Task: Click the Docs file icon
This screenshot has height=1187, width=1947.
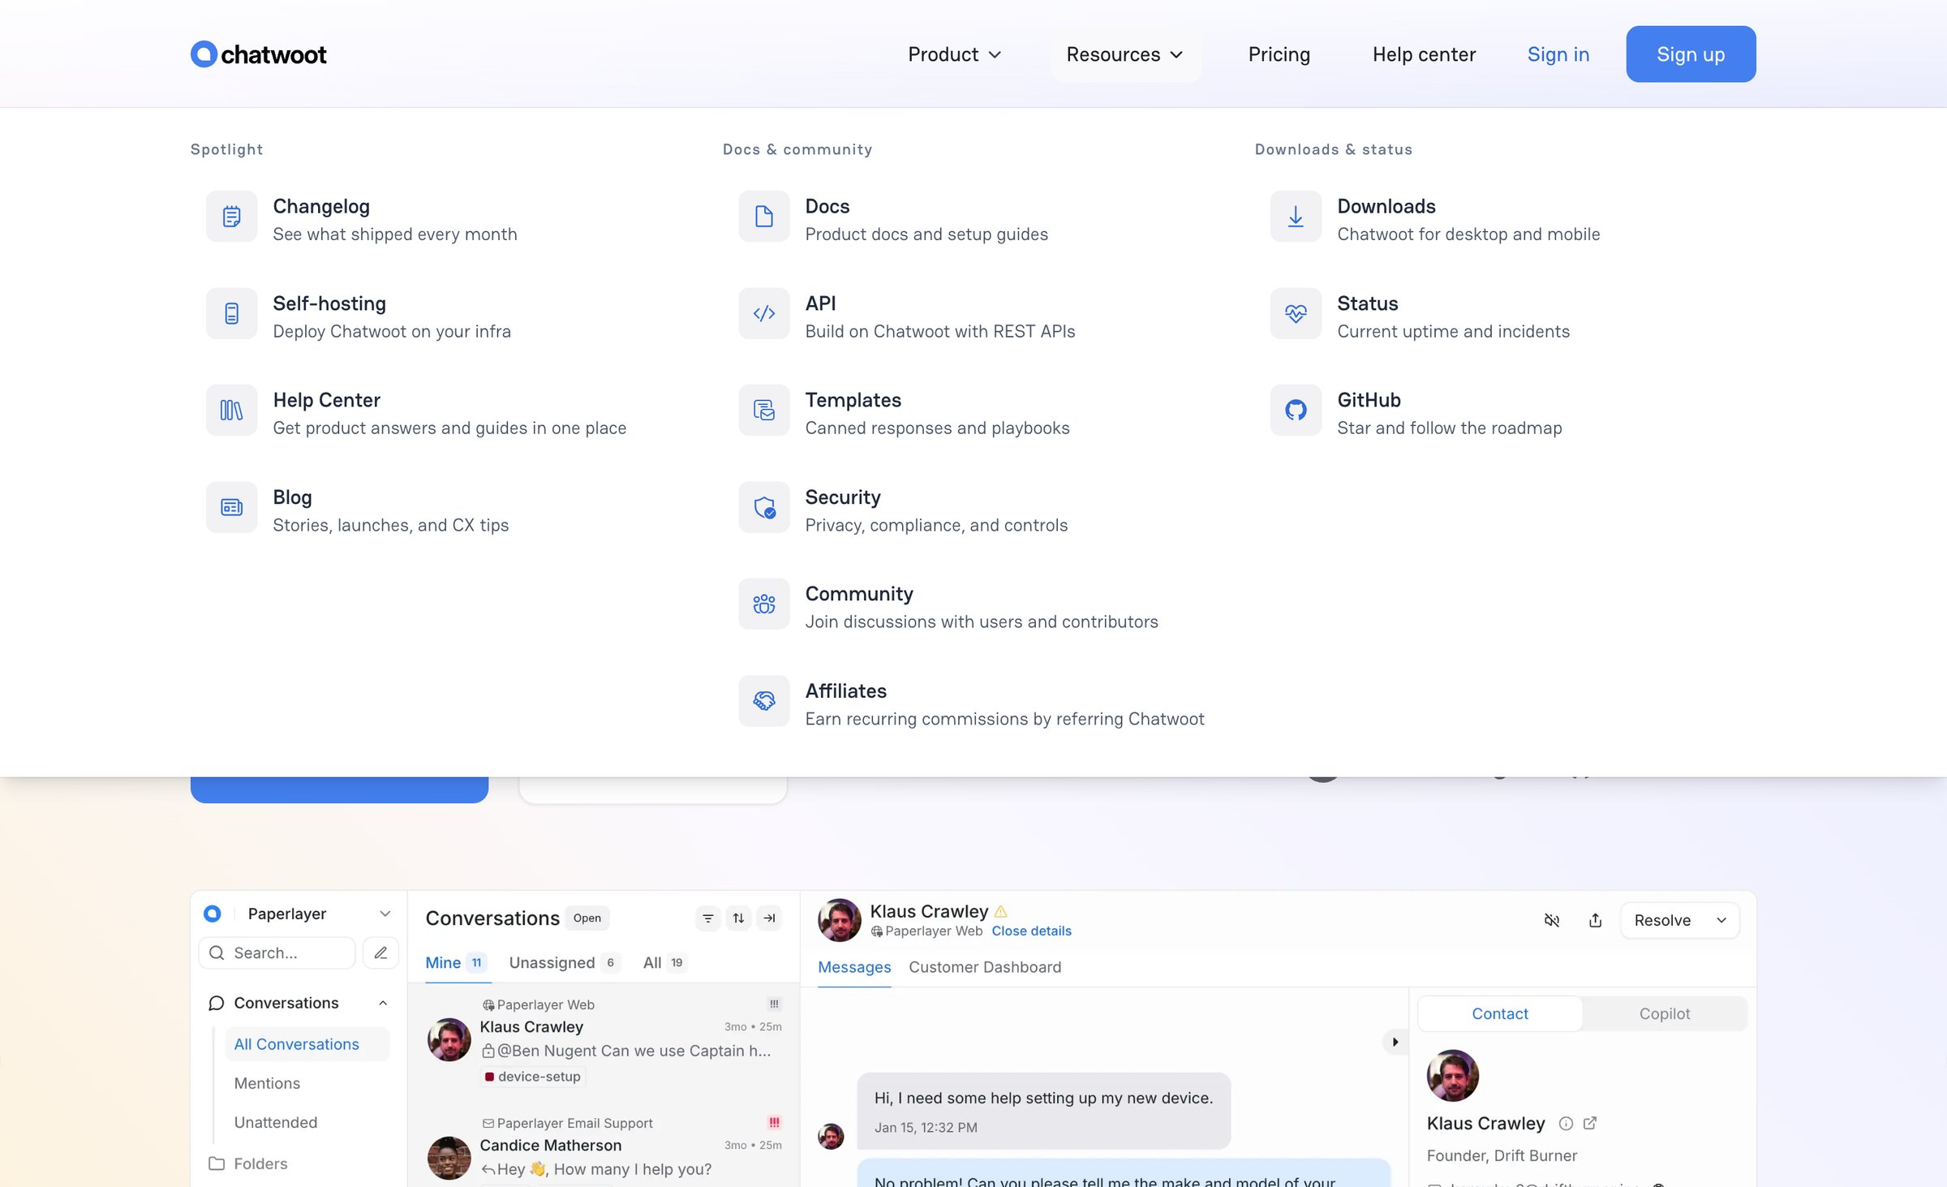Action: point(763,217)
